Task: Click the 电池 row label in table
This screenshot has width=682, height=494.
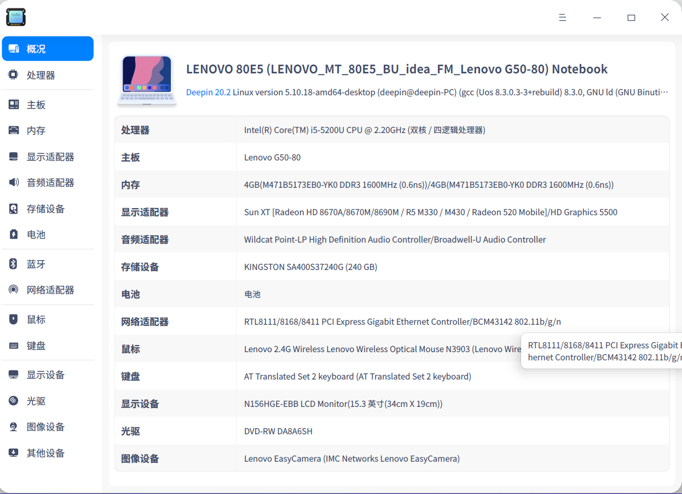Action: click(130, 294)
